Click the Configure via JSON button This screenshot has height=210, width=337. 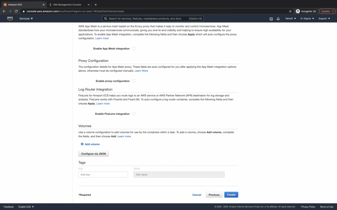[x=93, y=153]
